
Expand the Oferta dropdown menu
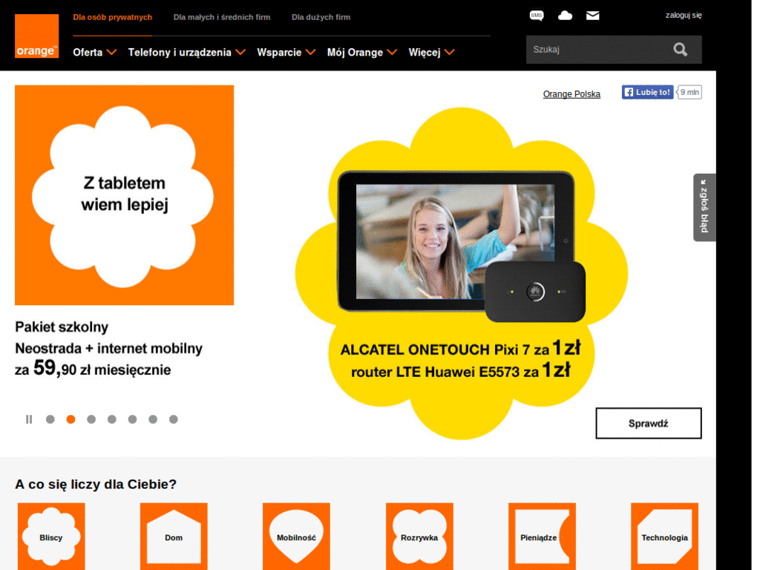94,52
